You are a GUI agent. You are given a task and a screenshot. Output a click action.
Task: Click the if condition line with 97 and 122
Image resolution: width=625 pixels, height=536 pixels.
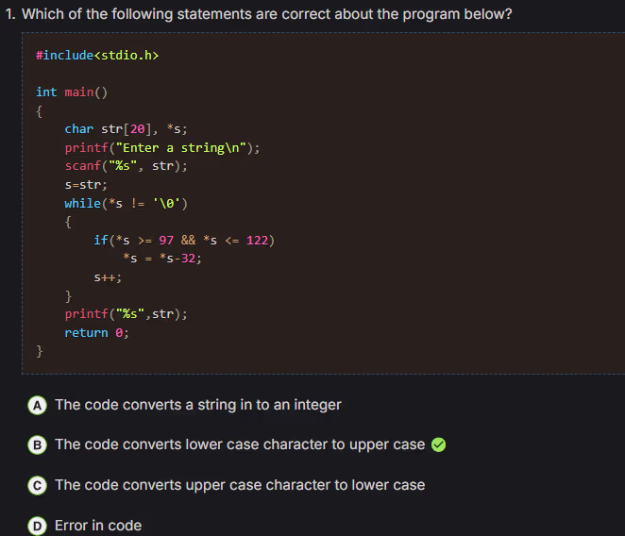184,240
